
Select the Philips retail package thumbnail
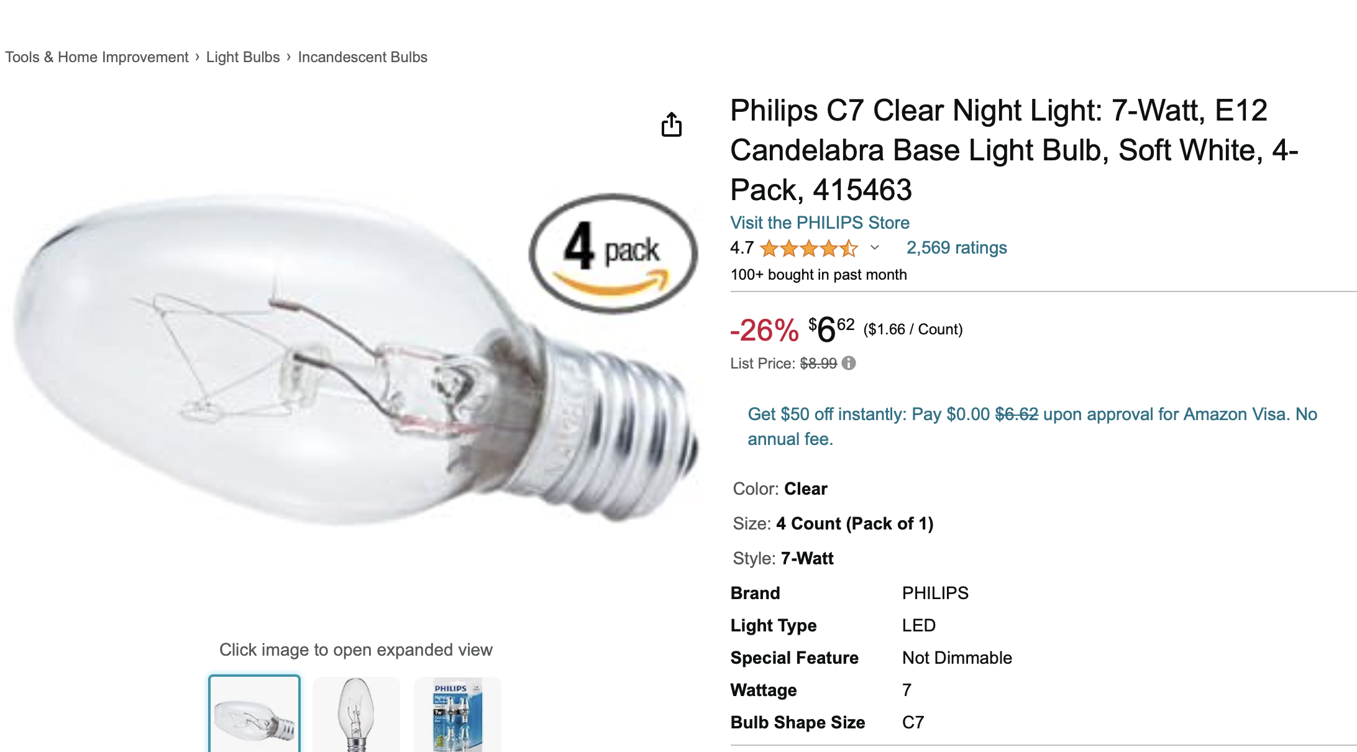(x=457, y=715)
